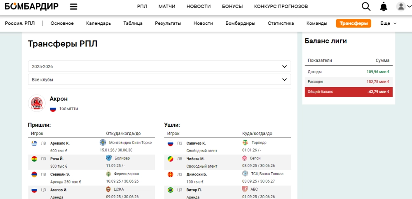Expand the 2025-2026 season dropdown

pos(159,66)
